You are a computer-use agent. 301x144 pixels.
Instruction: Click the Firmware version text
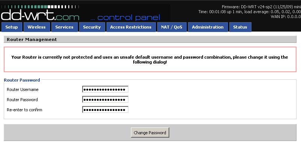click(x=261, y=7)
